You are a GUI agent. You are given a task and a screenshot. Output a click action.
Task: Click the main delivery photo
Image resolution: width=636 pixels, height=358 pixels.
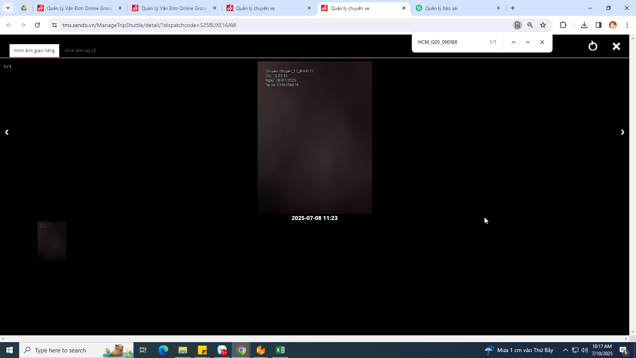315,138
